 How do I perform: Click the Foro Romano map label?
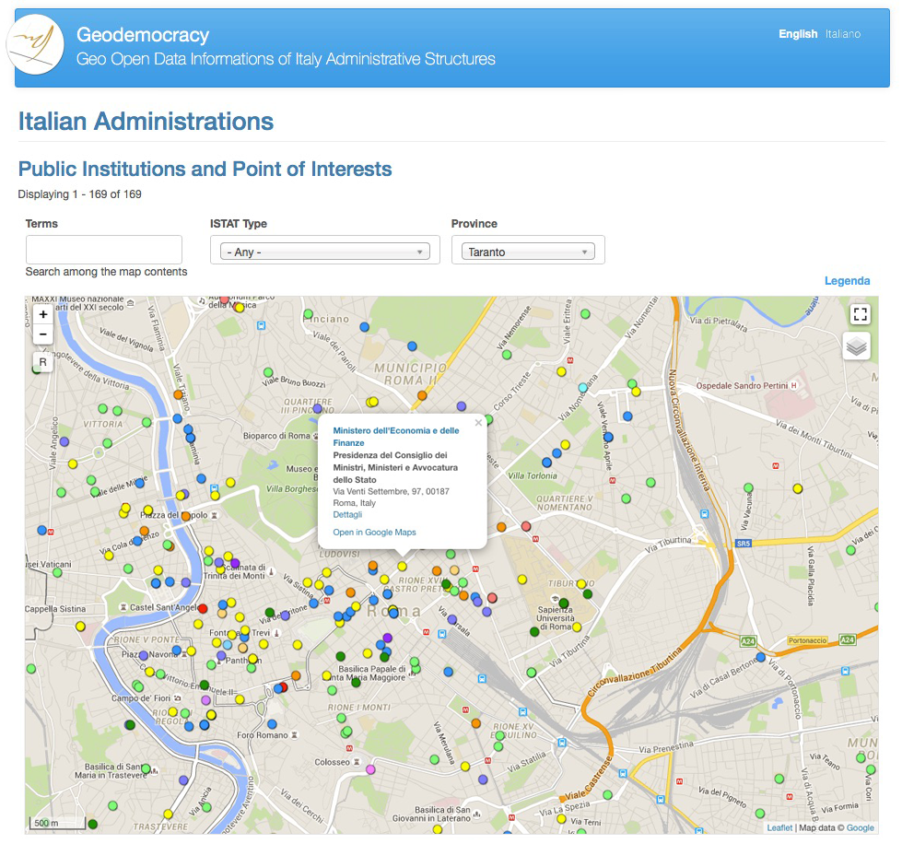tap(263, 734)
